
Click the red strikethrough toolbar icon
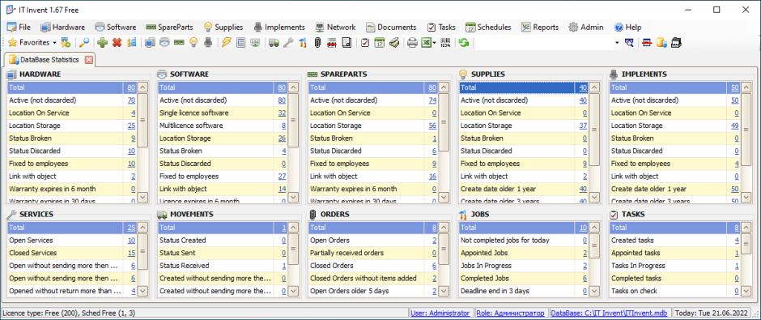[647, 43]
